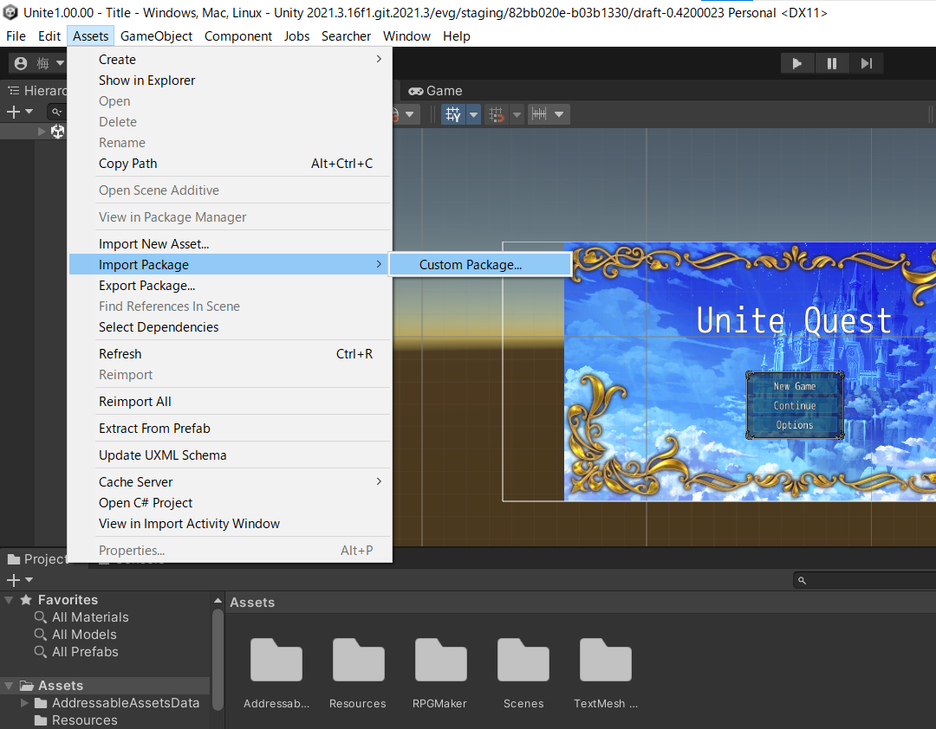Click Update UXML Schema
This screenshot has height=729, width=936.
[x=230, y=455]
